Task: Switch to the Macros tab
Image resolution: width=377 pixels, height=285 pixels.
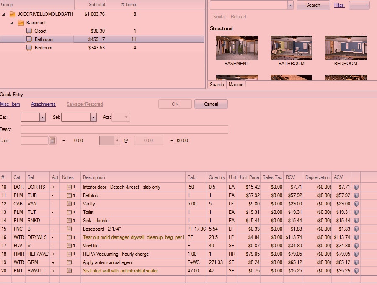Action: coord(236,85)
